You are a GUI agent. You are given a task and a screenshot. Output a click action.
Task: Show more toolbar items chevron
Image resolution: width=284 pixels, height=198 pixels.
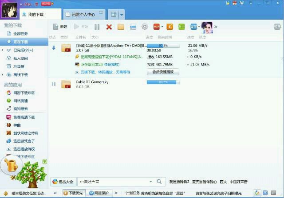(216, 27)
